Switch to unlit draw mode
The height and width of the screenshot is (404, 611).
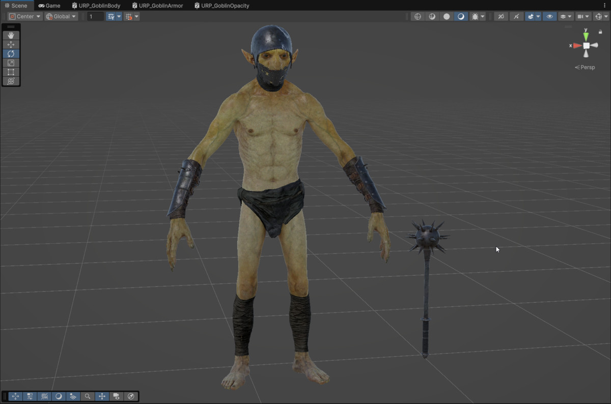click(x=447, y=16)
